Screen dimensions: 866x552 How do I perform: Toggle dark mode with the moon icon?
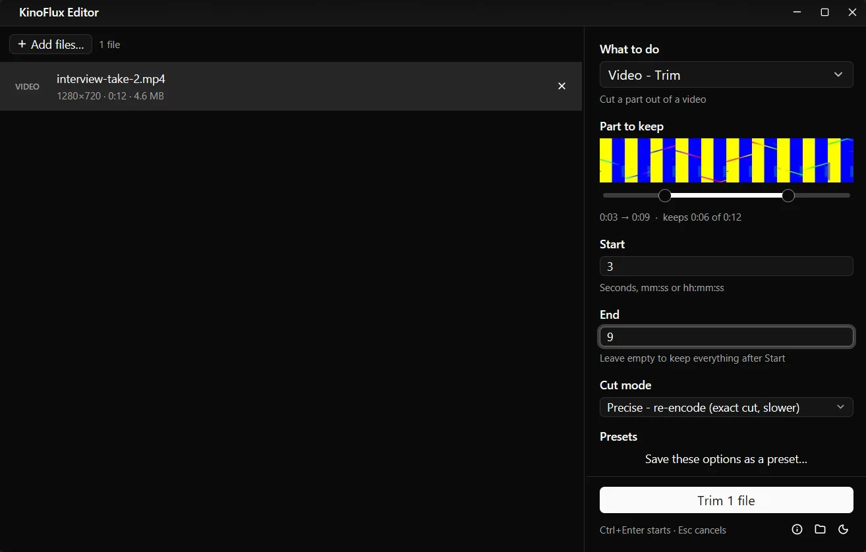[843, 530]
